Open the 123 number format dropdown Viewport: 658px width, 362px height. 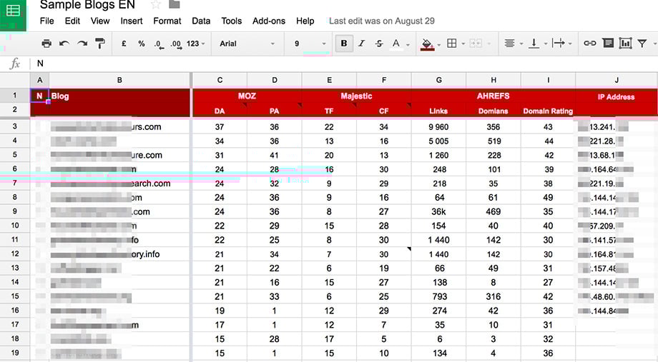pos(196,44)
